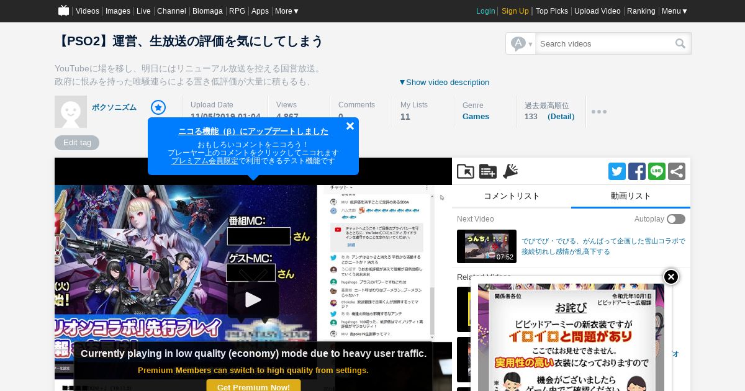The width and height of the screenshot is (745, 391).
Task: Open でびでび・でびる next video title
Action: coord(603,246)
